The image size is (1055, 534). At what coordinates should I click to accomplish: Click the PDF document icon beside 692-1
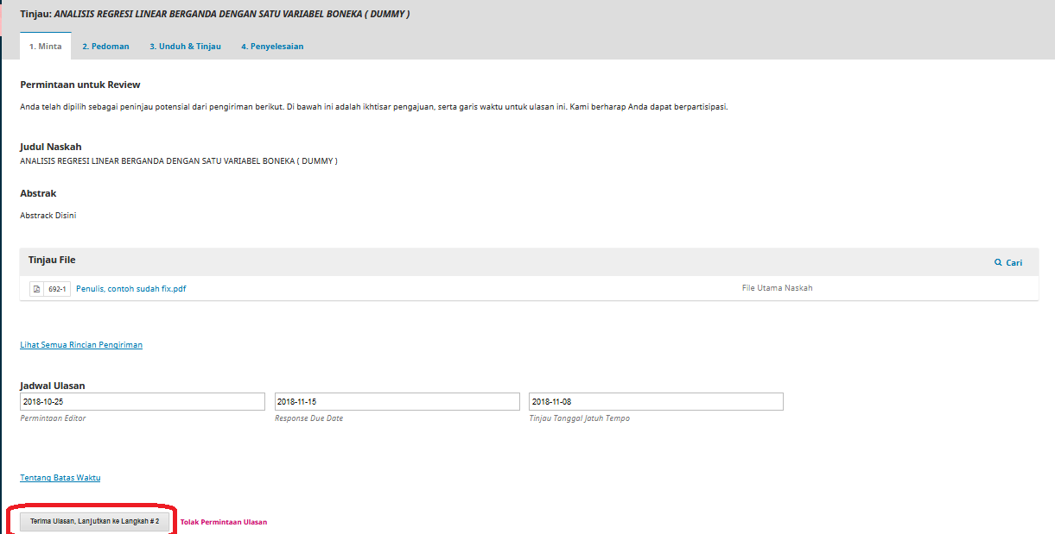click(x=36, y=289)
